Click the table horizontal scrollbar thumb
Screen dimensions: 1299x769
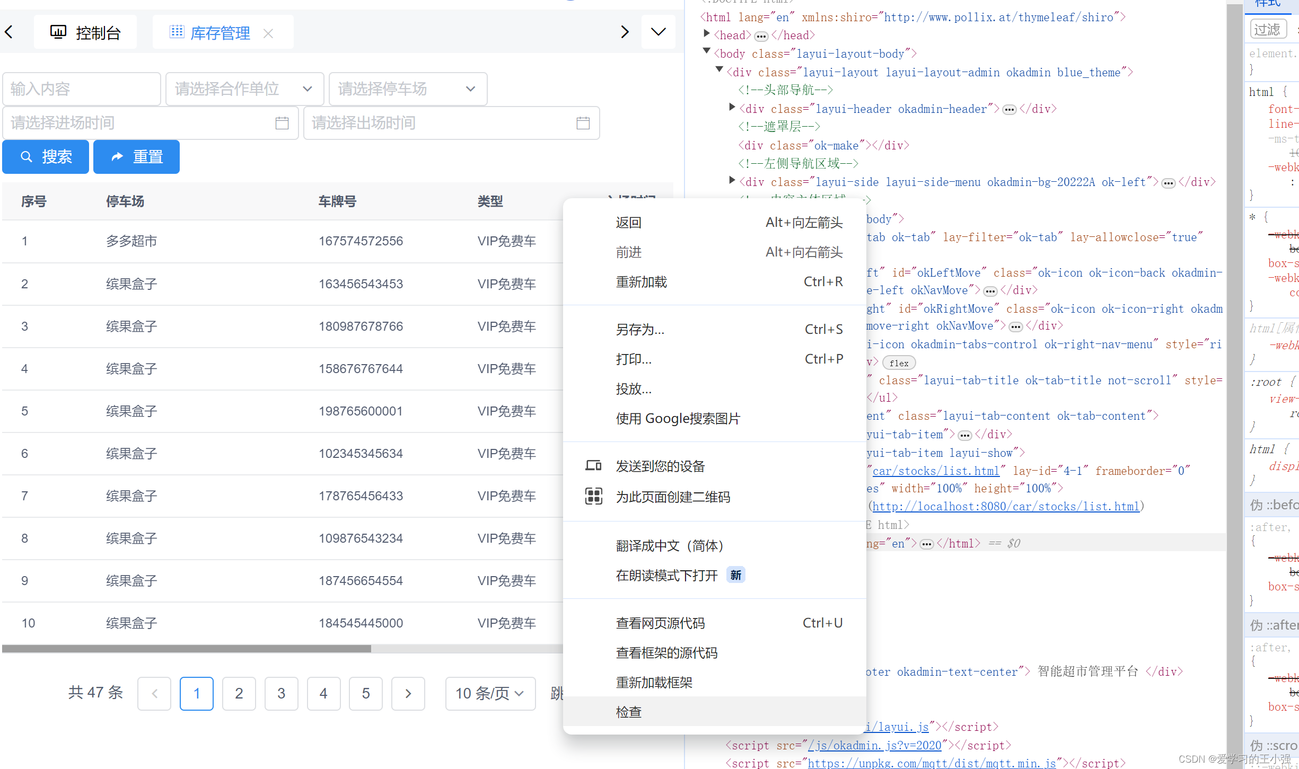(187, 649)
